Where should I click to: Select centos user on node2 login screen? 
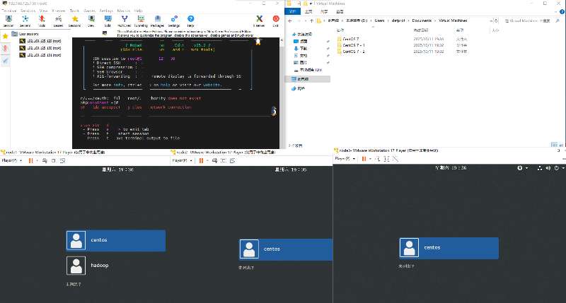(286, 249)
